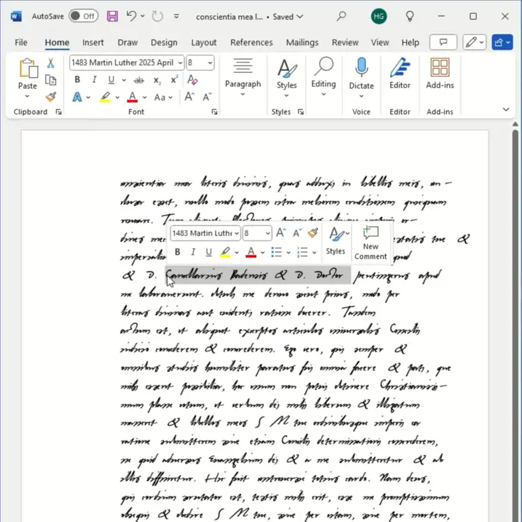Click Styles in mini toolbar
The width and height of the screenshot is (522, 522).
coord(336,240)
